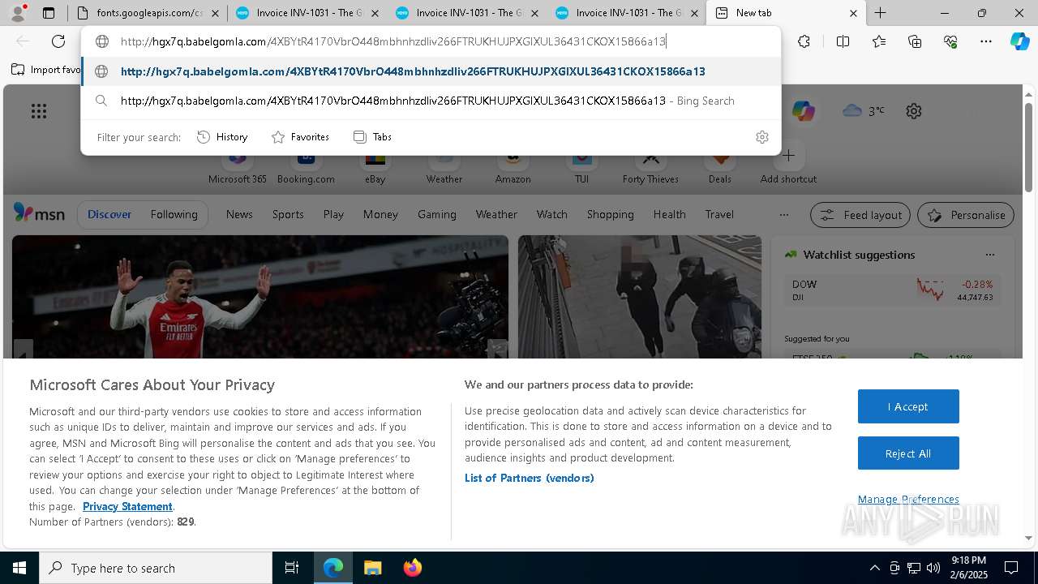Open the eBay shortcut tile
Image resolution: width=1038 pixels, height=584 pixels.
375,165
